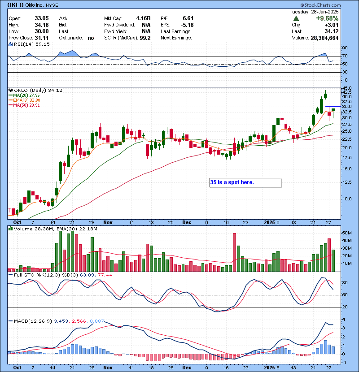The image size is (359, 372).
Task: Click the 'Fwd Yield:' label
Action: coord(115,31)
